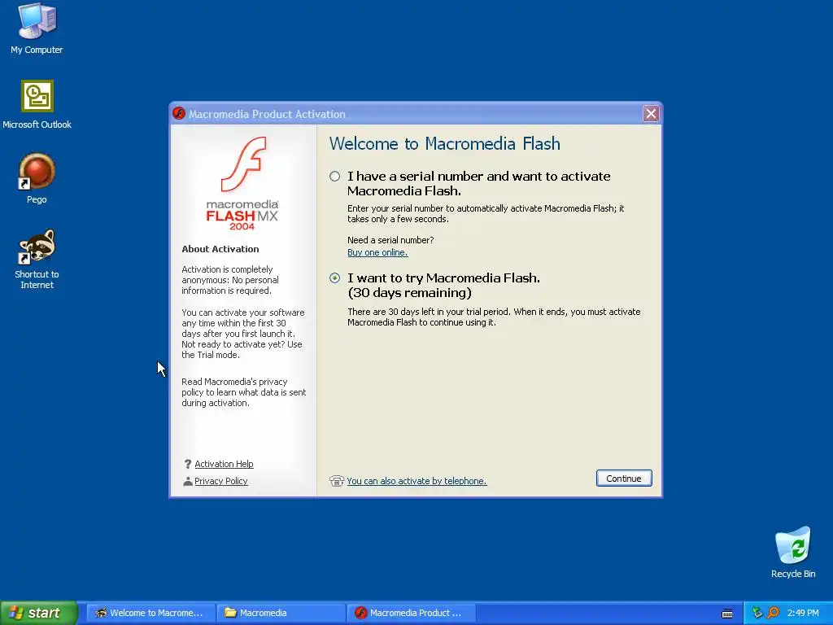This screenshot has width=833, height=625.
Task: Select the try Macromedia Flash trial option
Action: [334, 278]
